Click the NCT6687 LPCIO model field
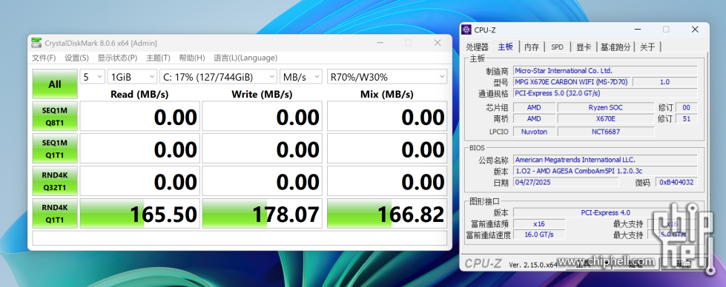The image size is (726, 287). (606, 132)
